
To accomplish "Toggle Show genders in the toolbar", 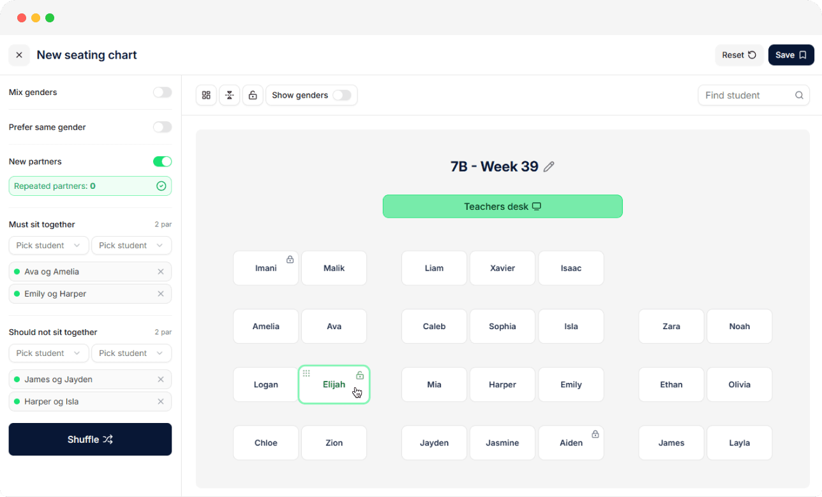I will pos(341,95).
